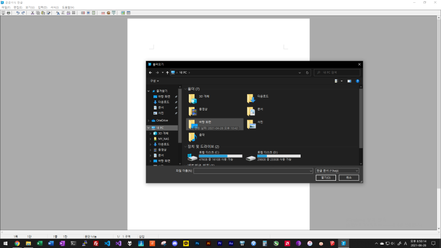441x248 pixels.
Task: Click the 취소 button
Action: [349, 178]
